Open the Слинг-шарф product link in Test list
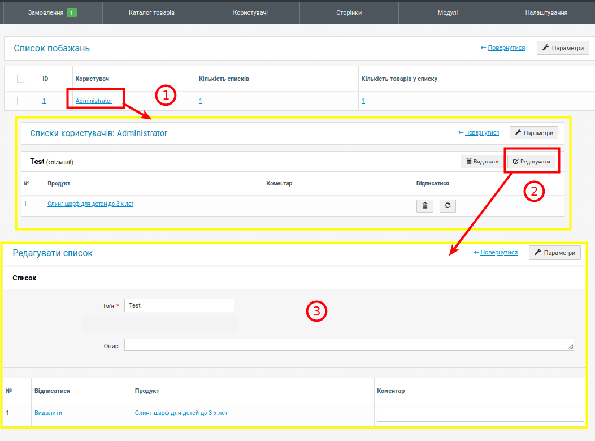 [90, 204]
